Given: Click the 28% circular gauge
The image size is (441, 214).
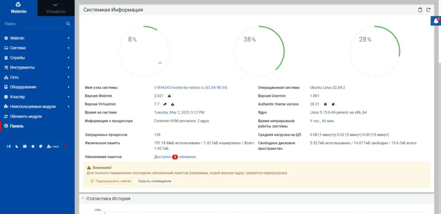Looking at the screenshot, I should point(375,52).
